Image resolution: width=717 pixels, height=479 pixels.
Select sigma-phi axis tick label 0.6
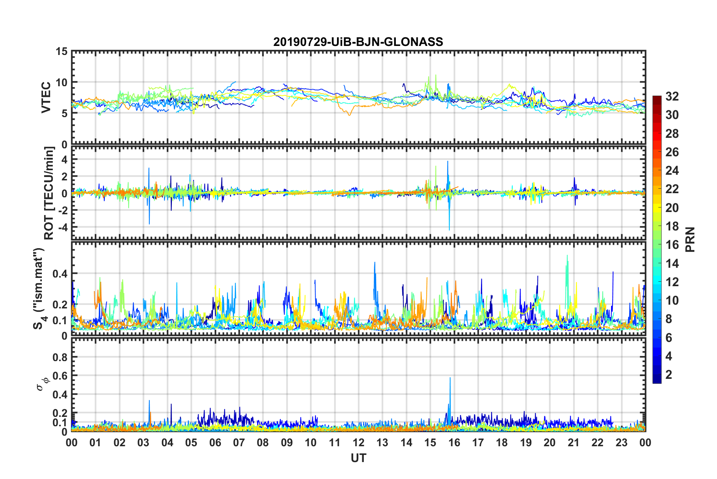coord(60,376)
